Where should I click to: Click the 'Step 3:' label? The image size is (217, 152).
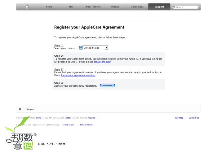coord(59,70)
